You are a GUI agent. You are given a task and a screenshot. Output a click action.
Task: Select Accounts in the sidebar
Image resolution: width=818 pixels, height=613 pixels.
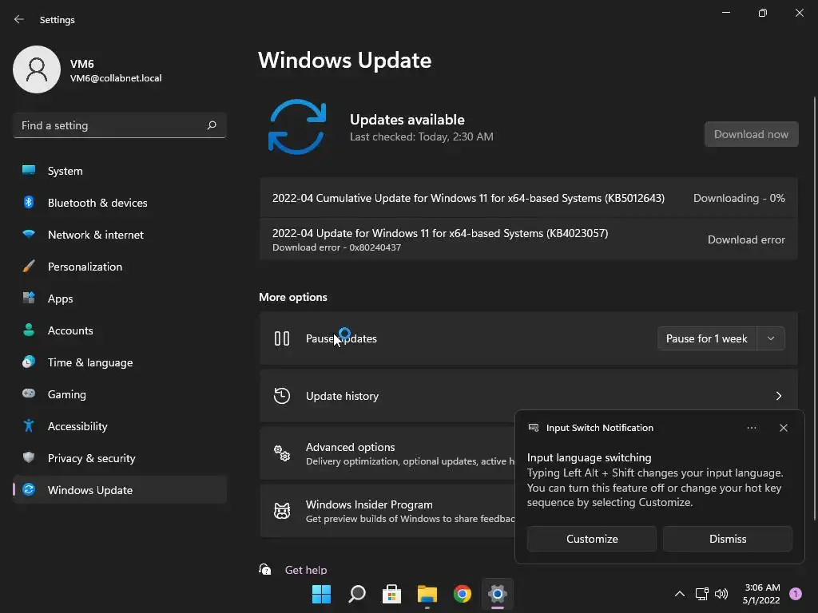pos(120,330)
